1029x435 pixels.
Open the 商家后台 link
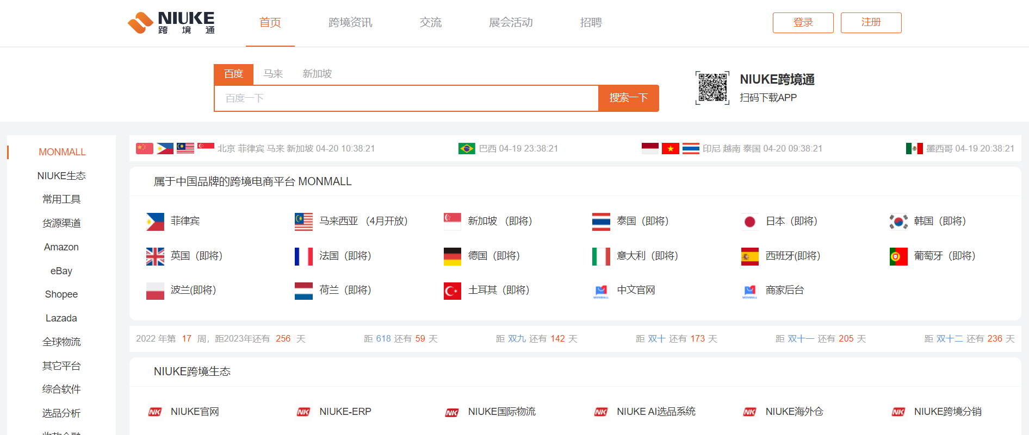[x=785, y=291]
